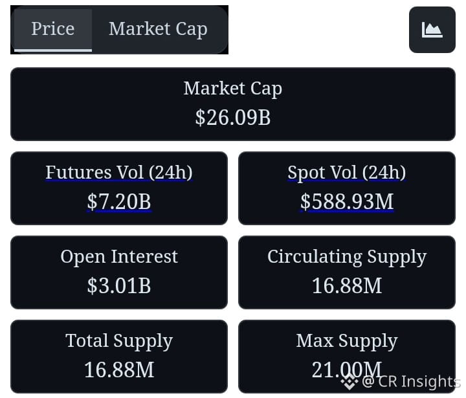This screenshot has width=466, height=398.
Task: Select the Total Supply card
Action: [x=119, y=357]
